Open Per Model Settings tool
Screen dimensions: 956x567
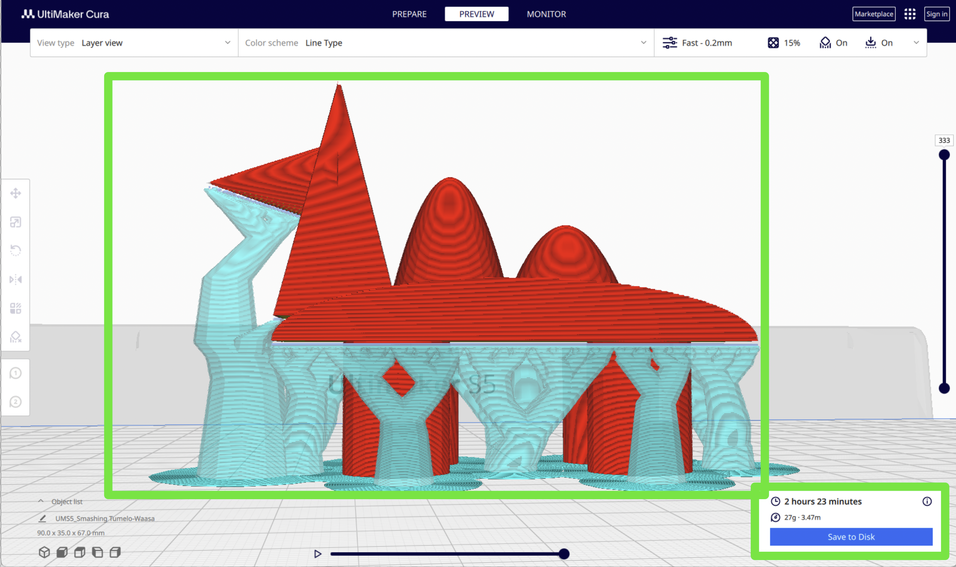pyautogui.click(x=16, y=308)
